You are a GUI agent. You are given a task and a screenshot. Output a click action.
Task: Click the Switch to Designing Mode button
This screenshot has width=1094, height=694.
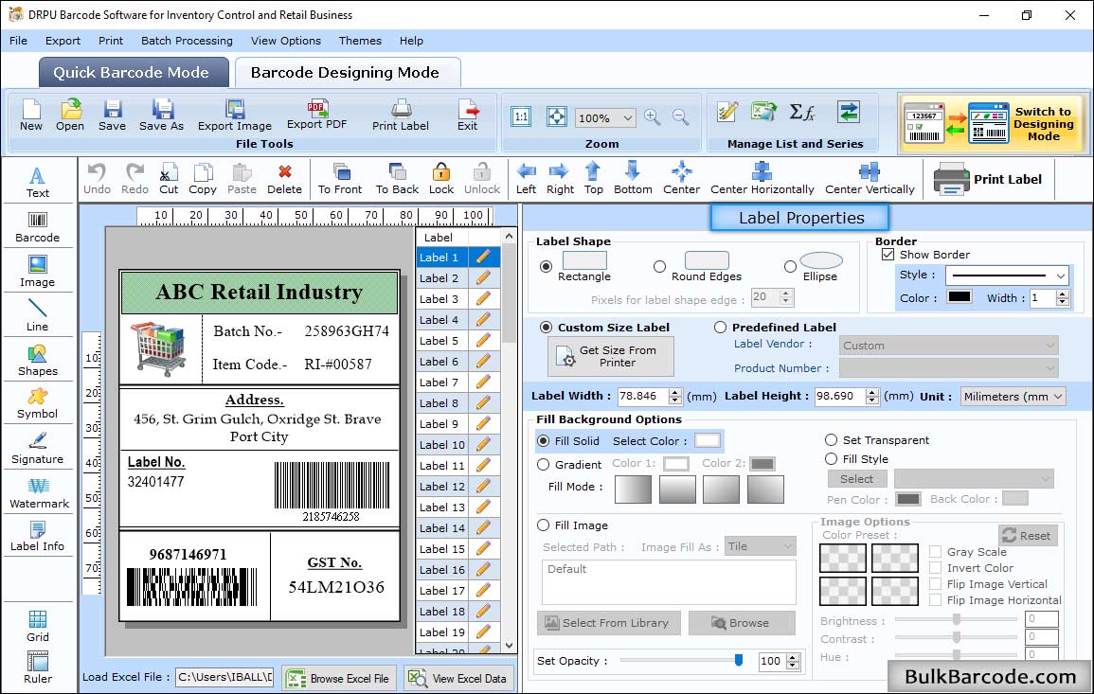[993, 123]
